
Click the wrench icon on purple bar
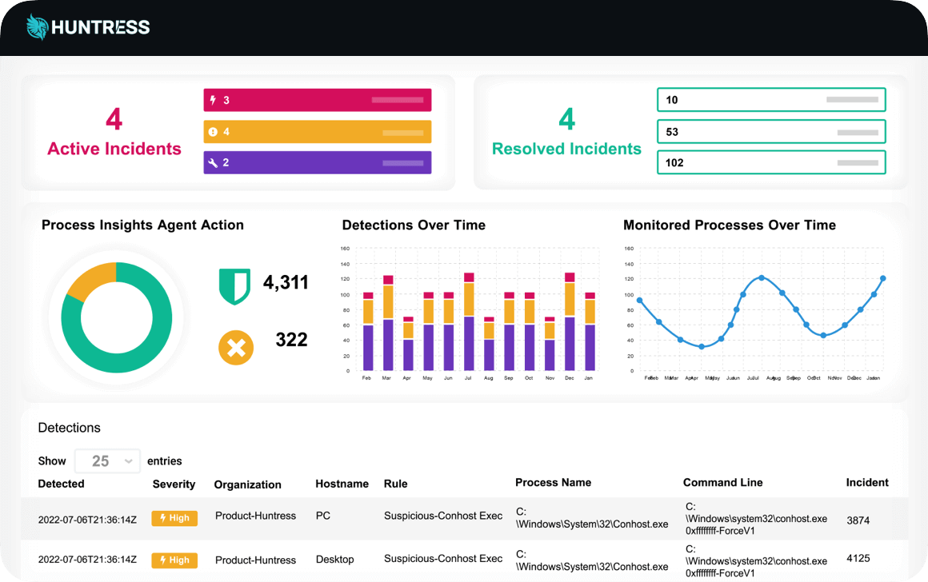pos(213,162)
